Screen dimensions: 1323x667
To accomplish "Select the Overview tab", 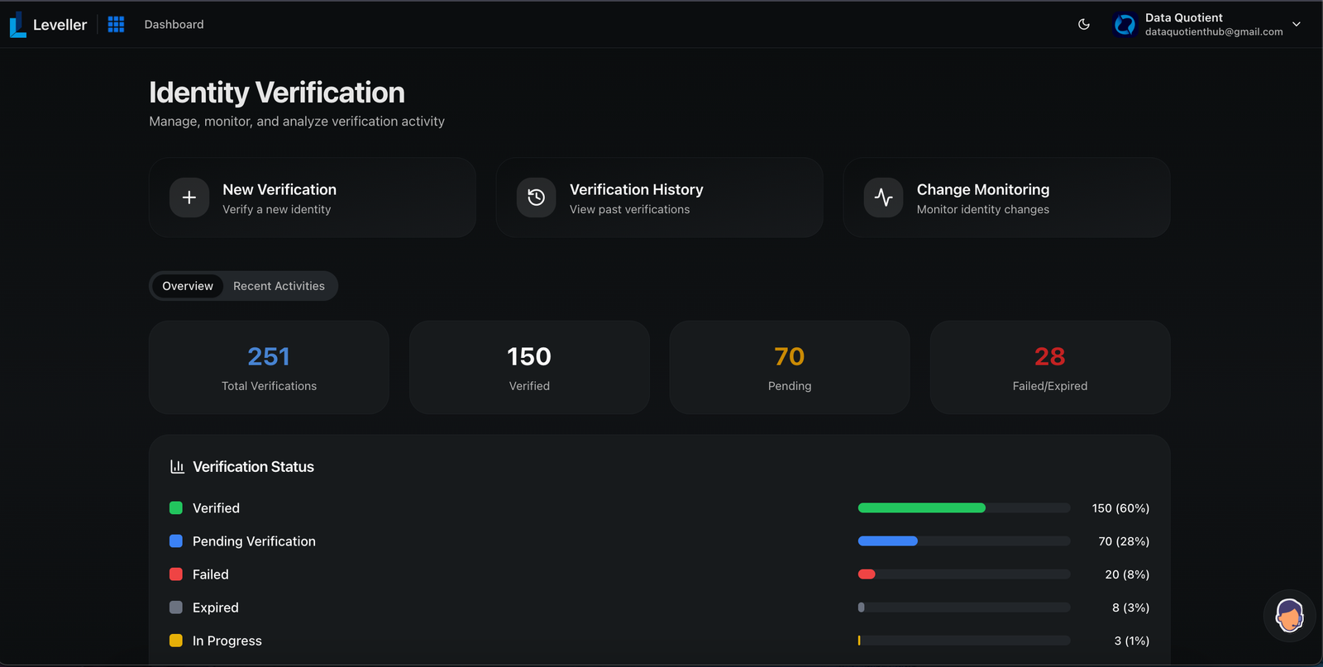I will 188,286.
